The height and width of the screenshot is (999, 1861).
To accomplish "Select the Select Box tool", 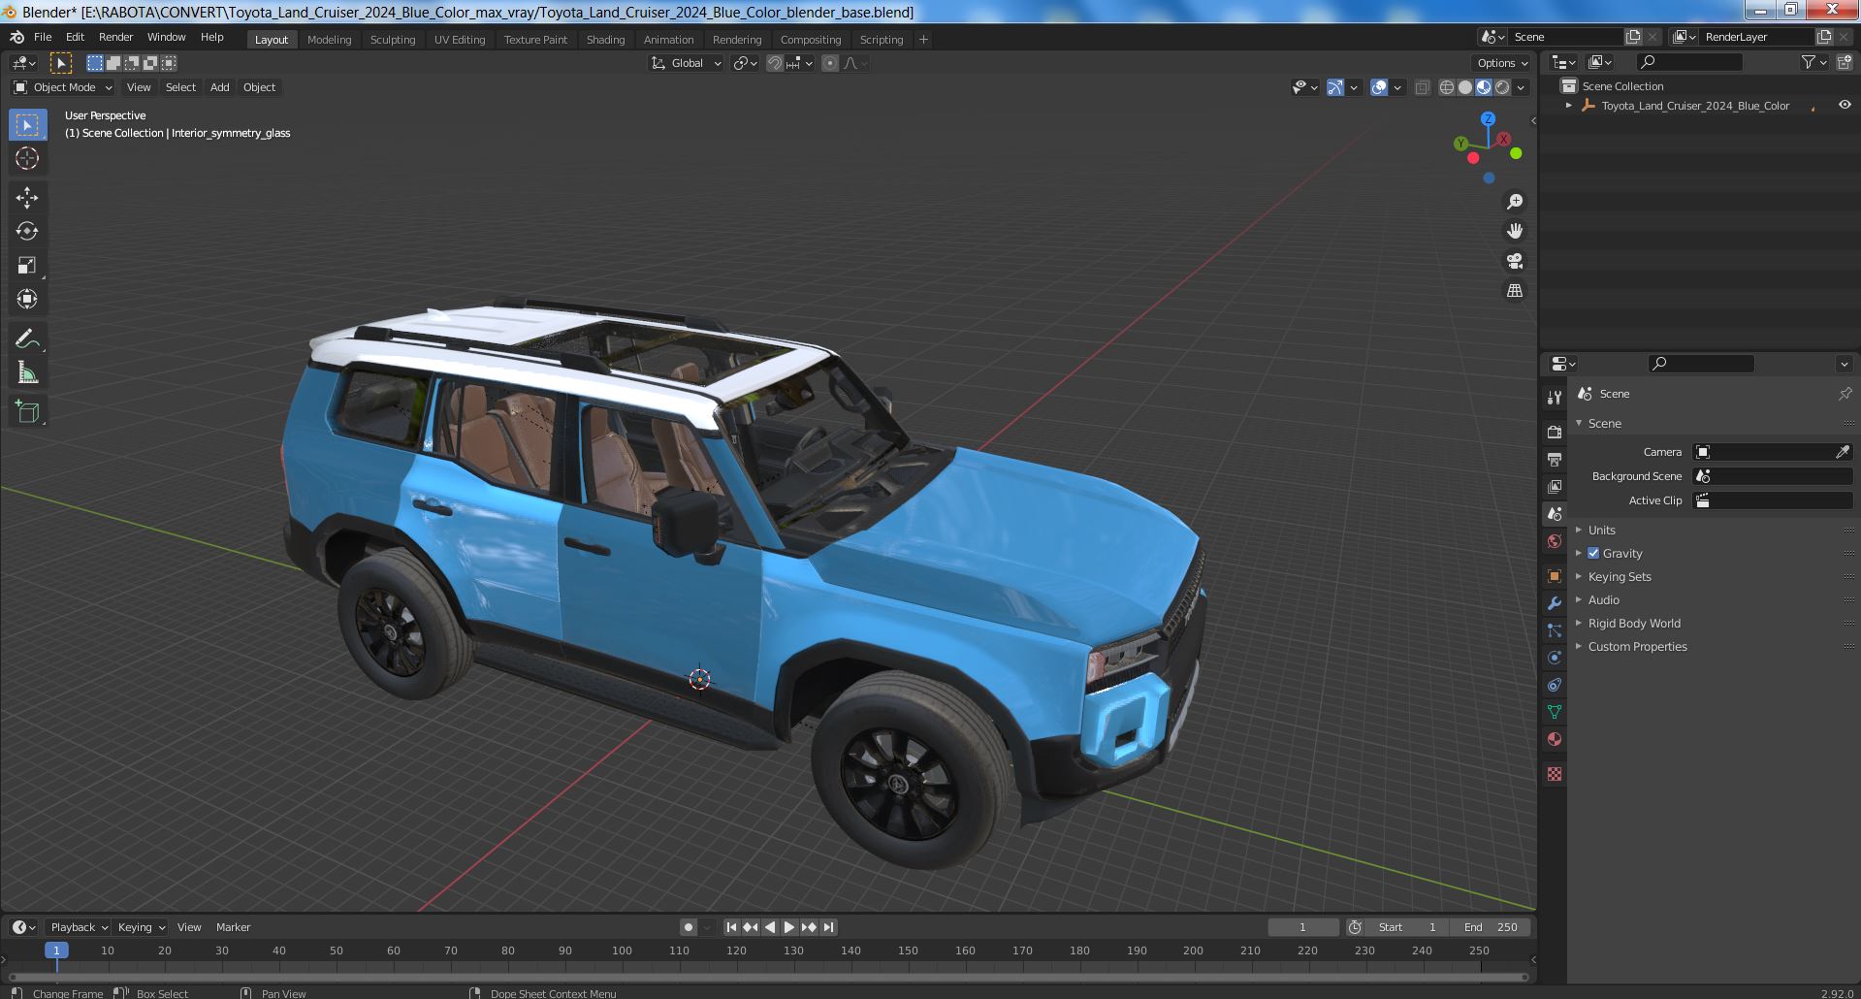I will pyautogui.click(x=27, y=125).
